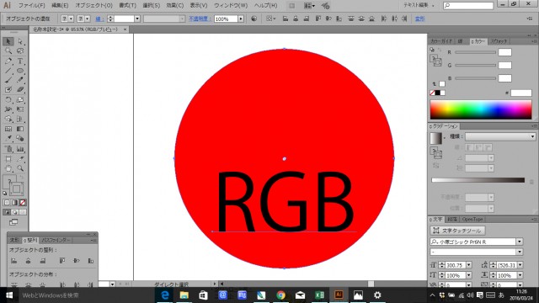Select the Line Segment tool
The image size is (539, 303).
8,71
